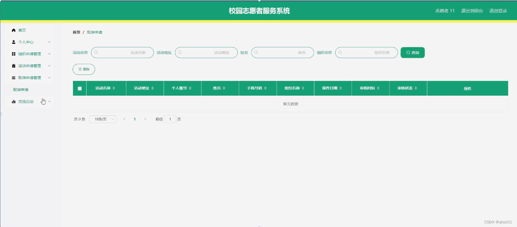
Task: Go to next page arrow
Action: (145, 119)
